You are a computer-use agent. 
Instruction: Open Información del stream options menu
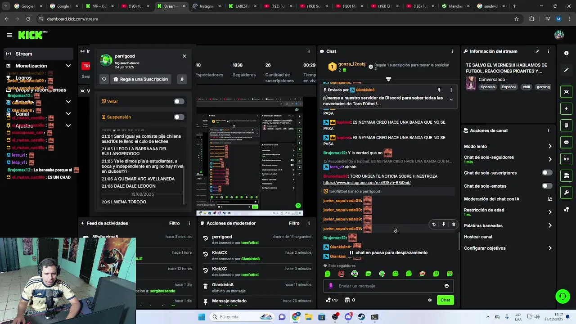pos(548,51)
